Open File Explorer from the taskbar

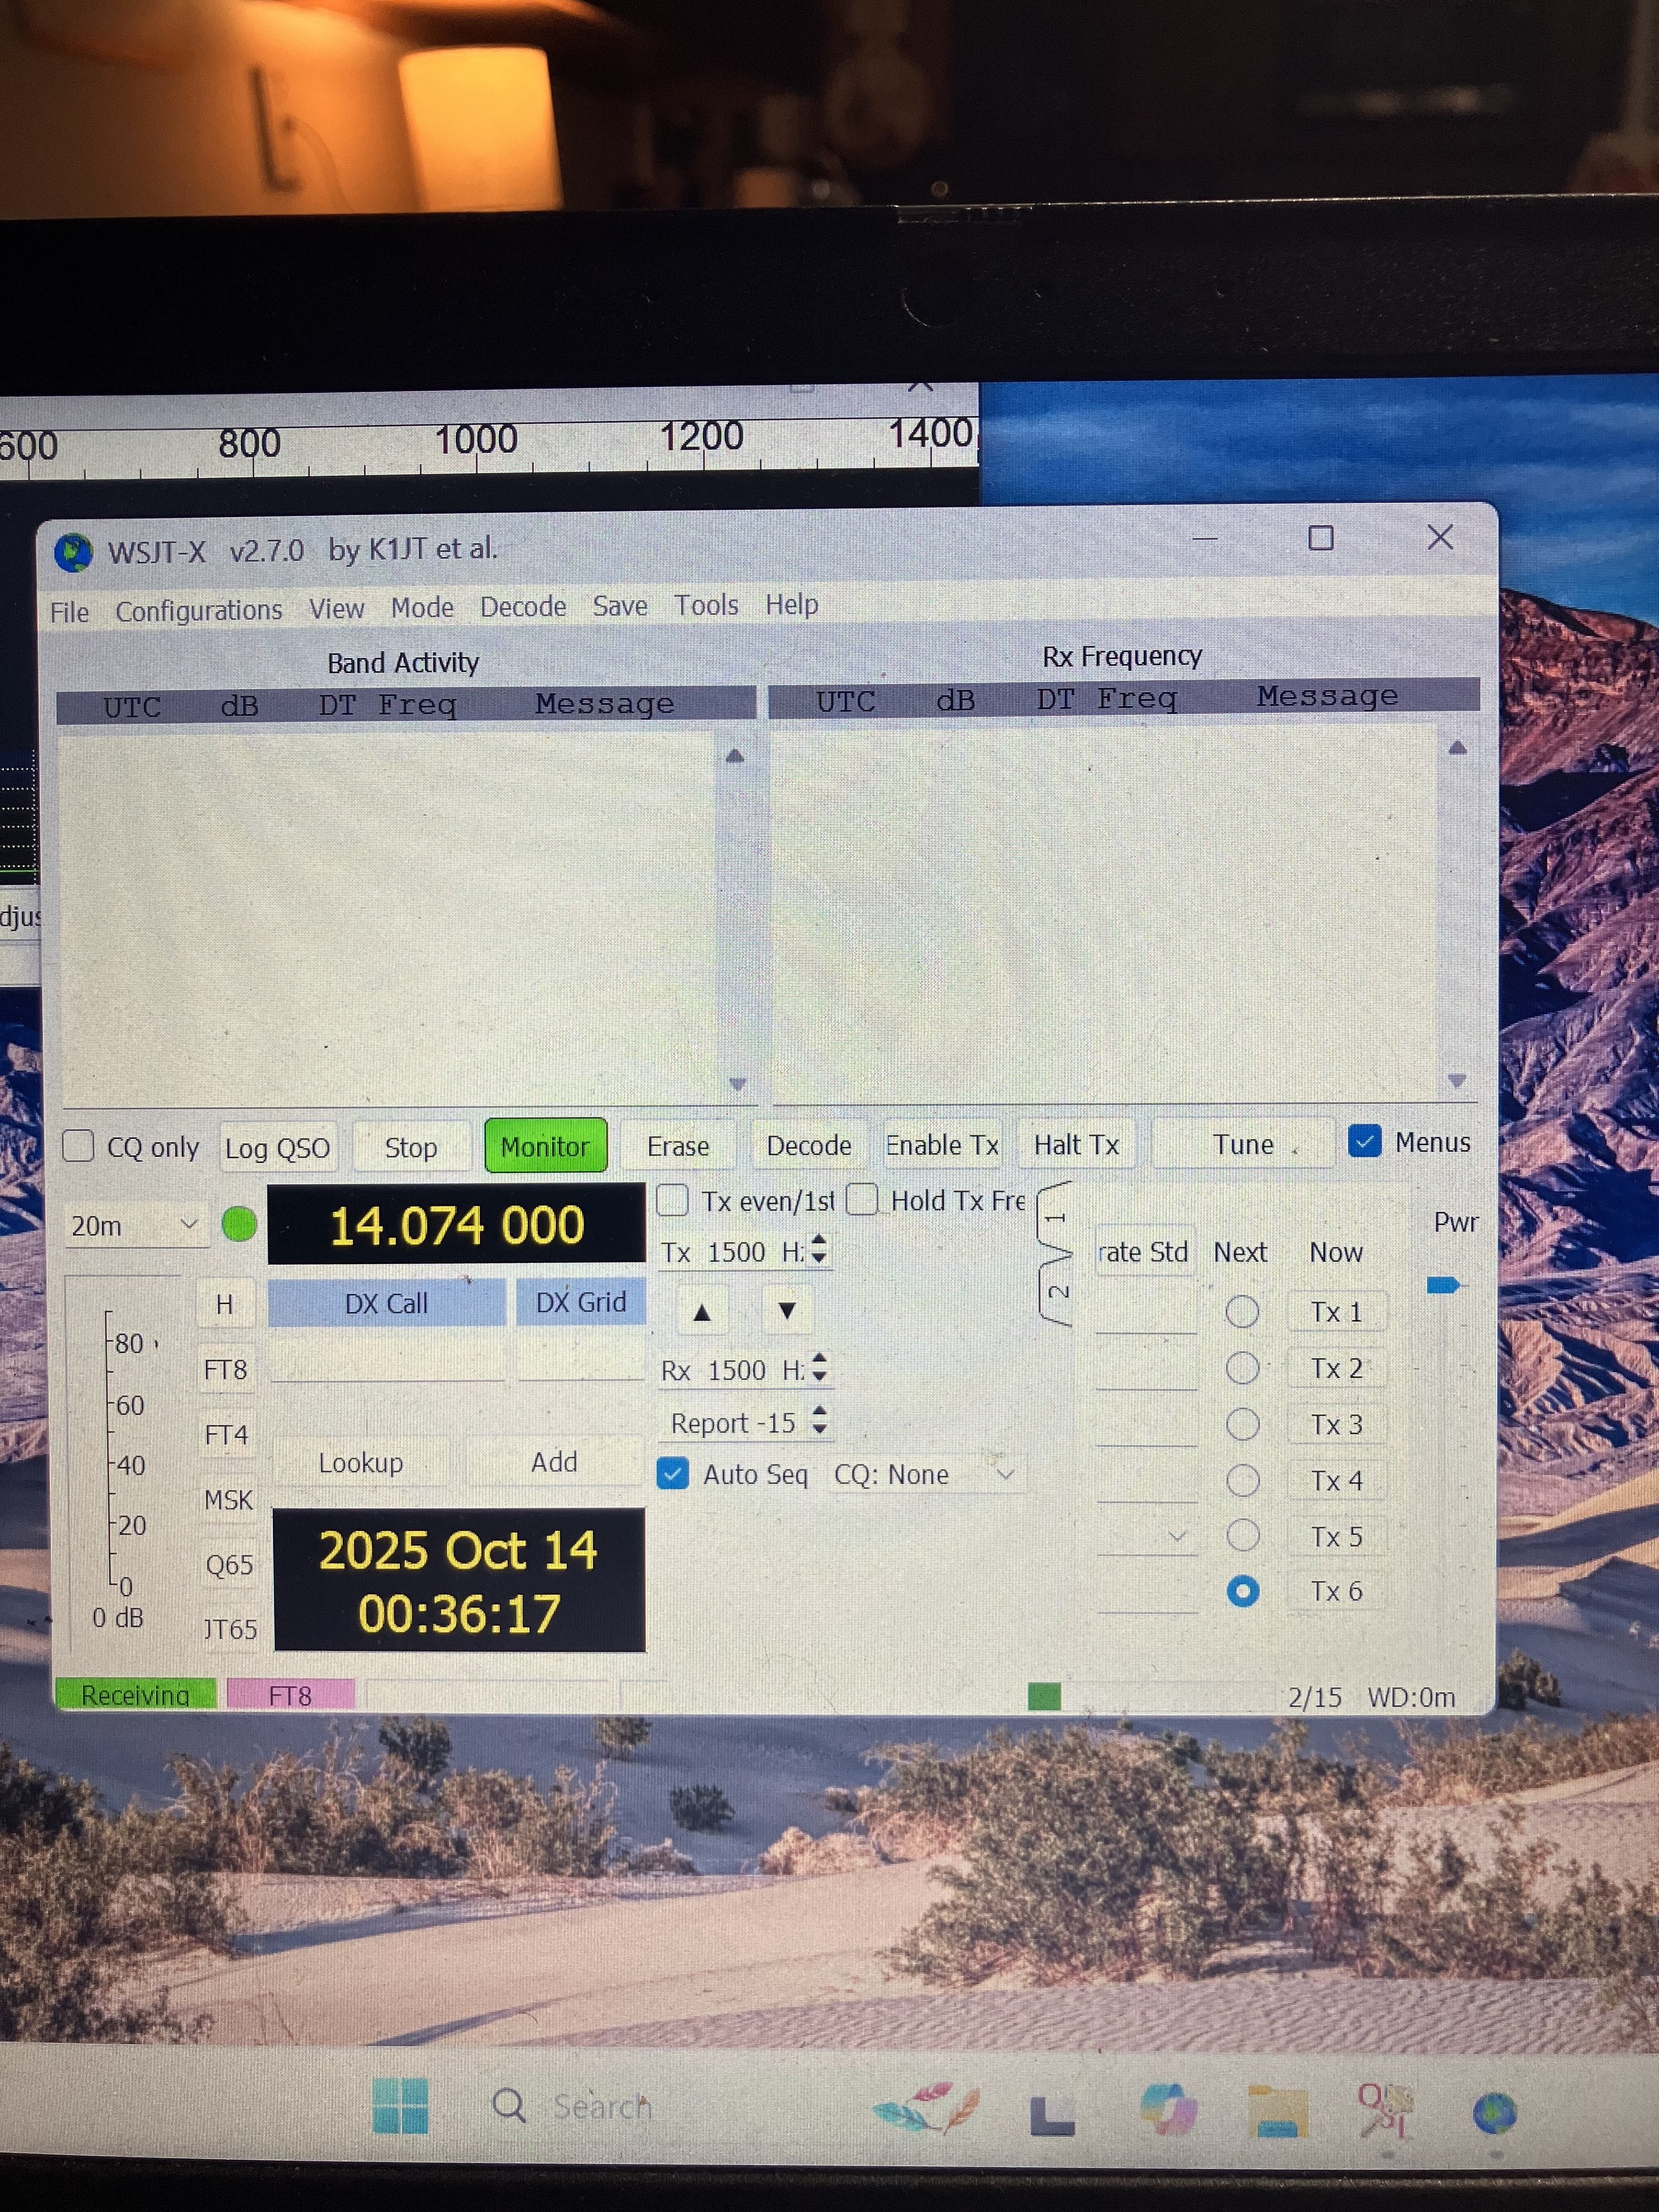(x=1279, y=2111)
